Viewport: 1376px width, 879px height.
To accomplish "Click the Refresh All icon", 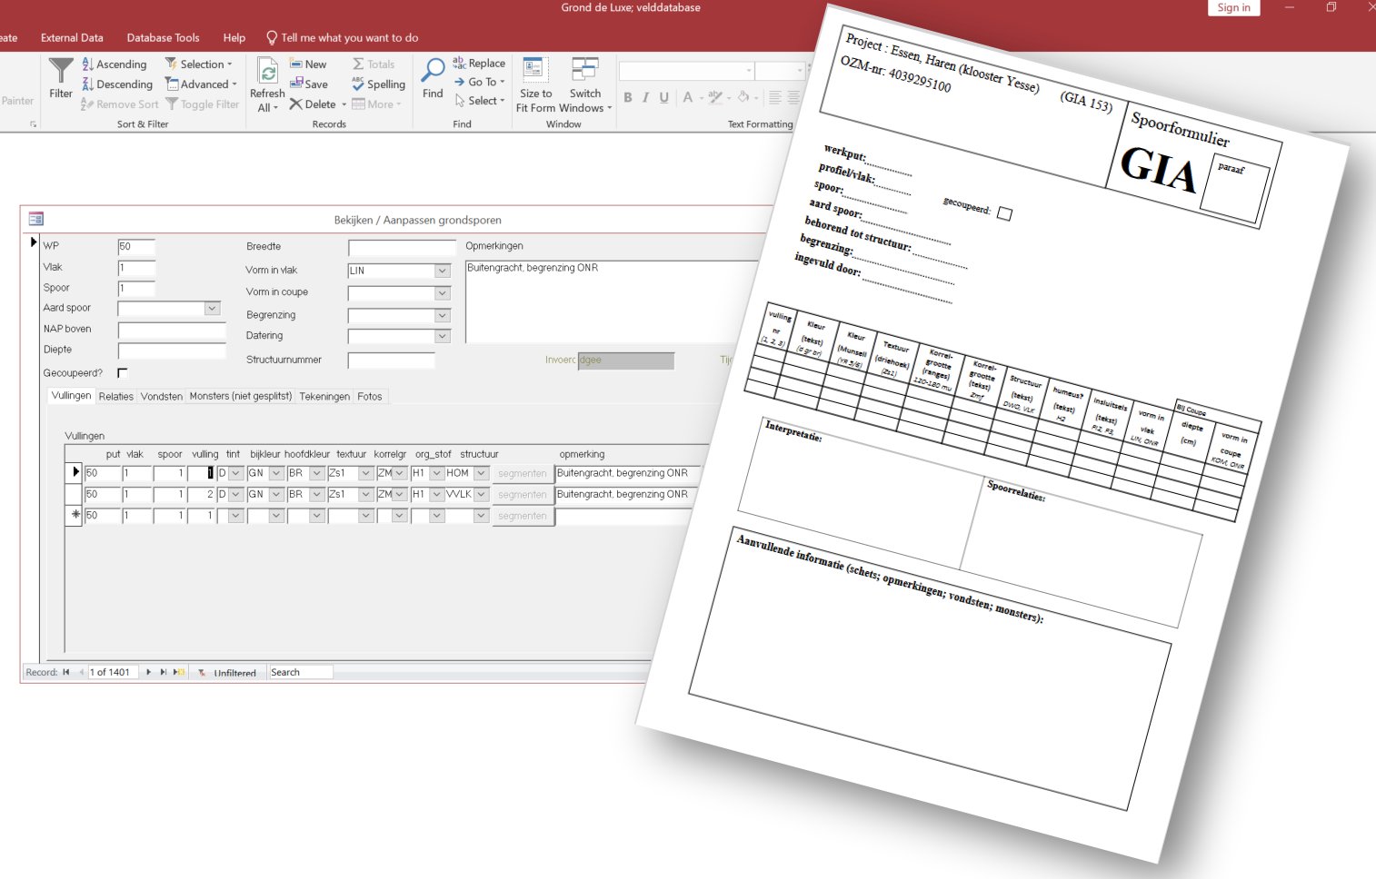I will [267, 72].
